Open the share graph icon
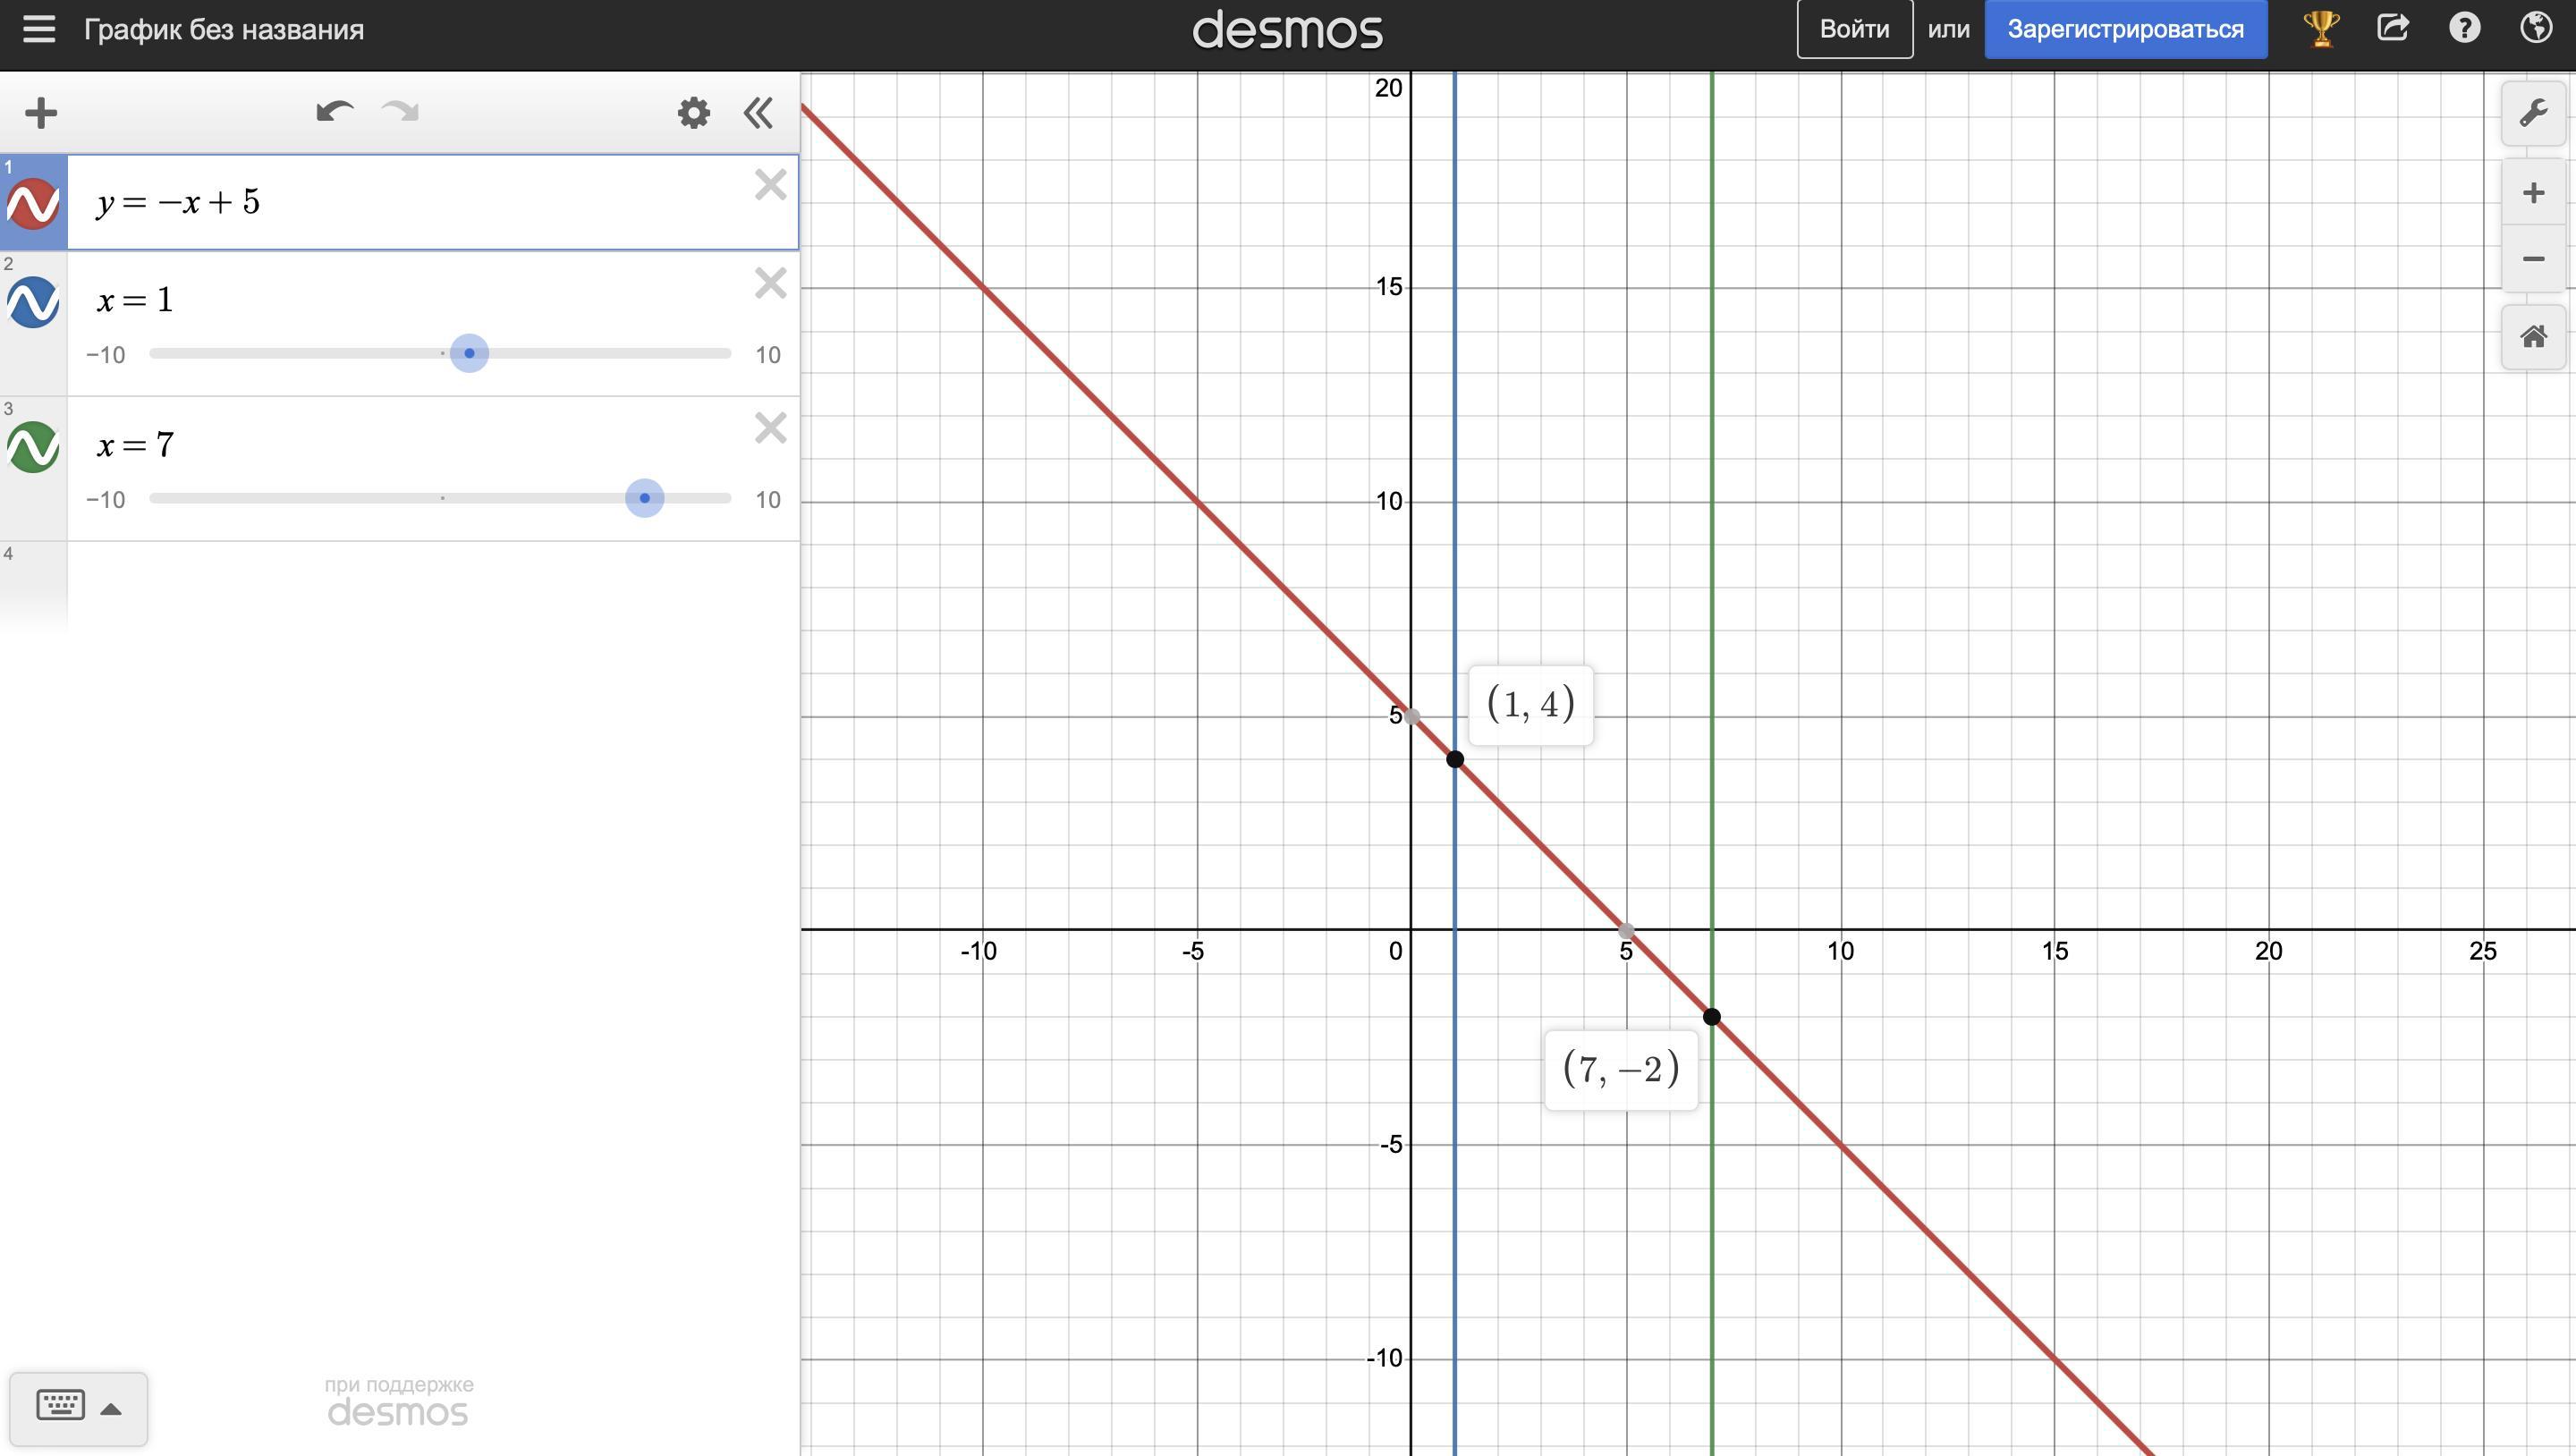The height and width of the screenshot is (1456, 2576). pos(2392,27)
